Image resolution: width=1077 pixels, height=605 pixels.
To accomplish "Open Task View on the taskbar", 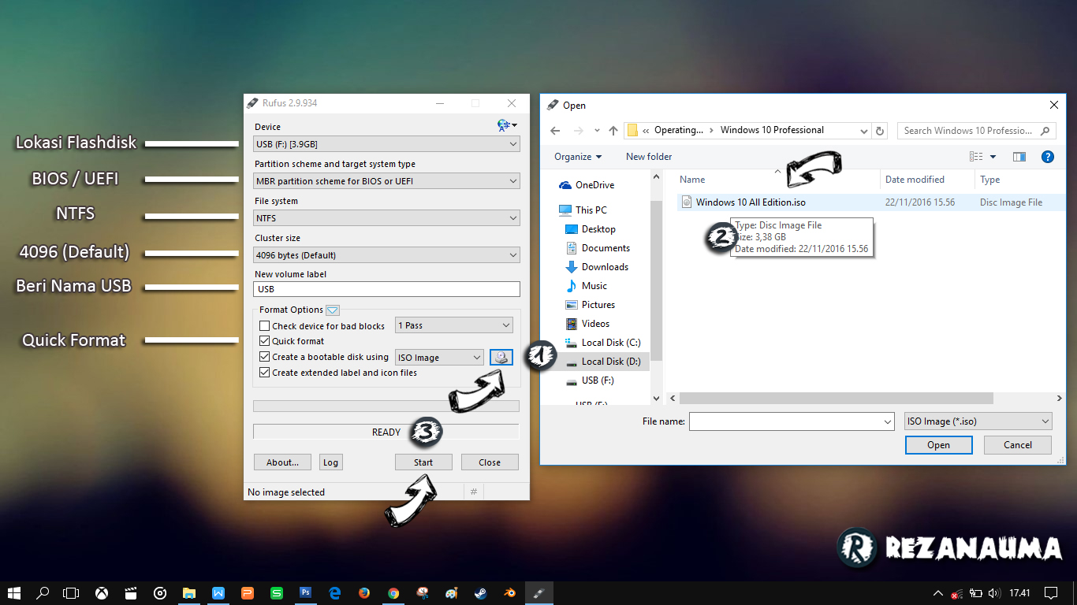I will tap(72, 593).
